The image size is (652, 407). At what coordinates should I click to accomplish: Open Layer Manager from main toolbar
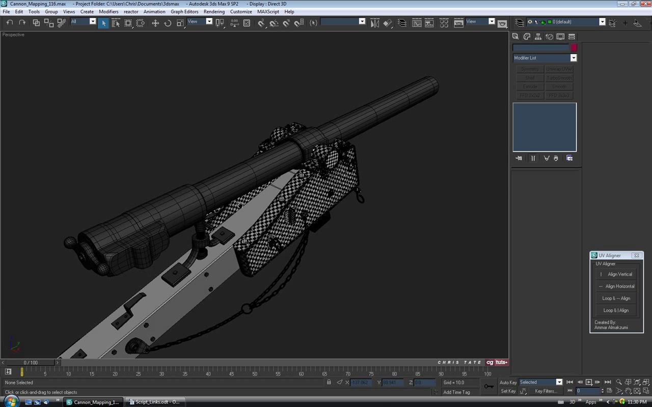pyautogui.click(x=402, y=22)
